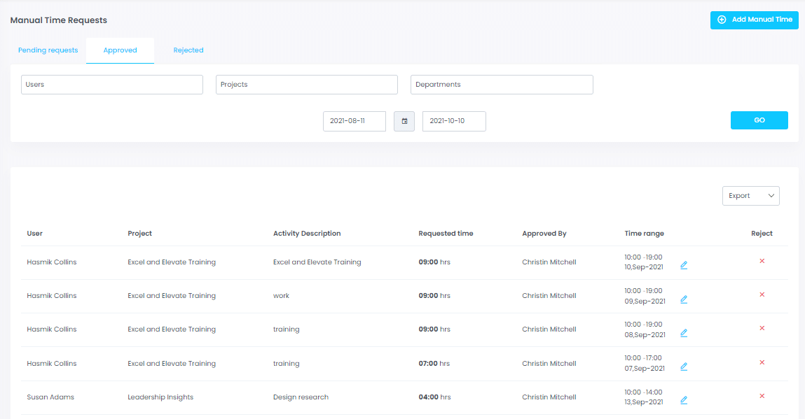Reject the 10,Sep-2021 approved request

click(762, 261)
